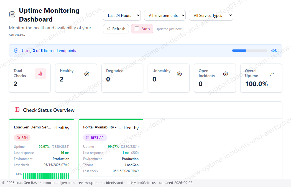The height and width of the screenshot is (187, 291).
Task: Open the All Environments filter dropdown
Action: point(165,15)
